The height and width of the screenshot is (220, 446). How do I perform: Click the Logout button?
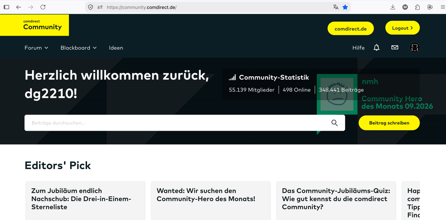pos(403,28)
